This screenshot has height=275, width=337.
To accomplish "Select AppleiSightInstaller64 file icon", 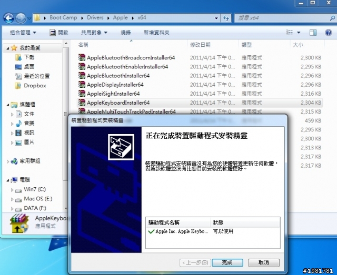I will (x=82, y=94).
